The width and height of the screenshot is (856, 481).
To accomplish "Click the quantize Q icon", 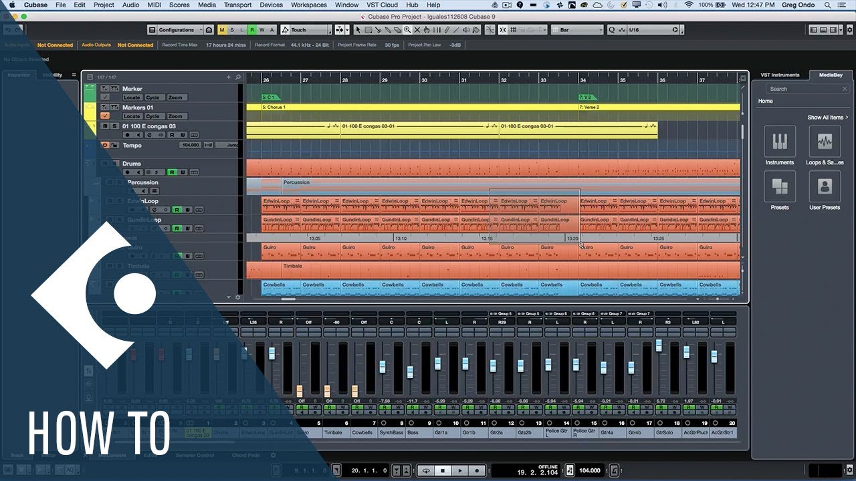I will pyautogui.click(x=611, y=30).
